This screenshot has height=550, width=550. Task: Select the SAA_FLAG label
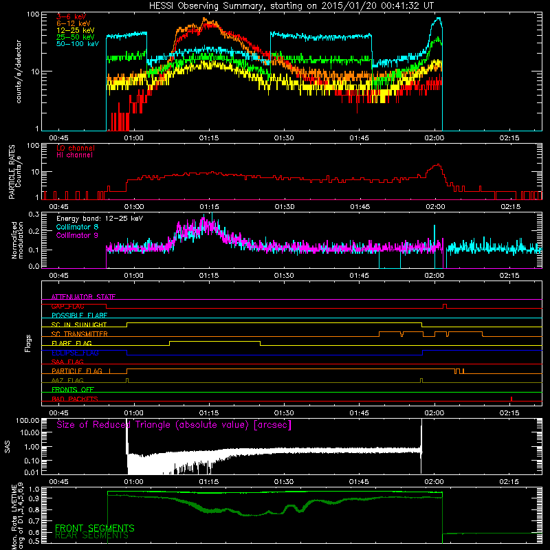[67, 362]
